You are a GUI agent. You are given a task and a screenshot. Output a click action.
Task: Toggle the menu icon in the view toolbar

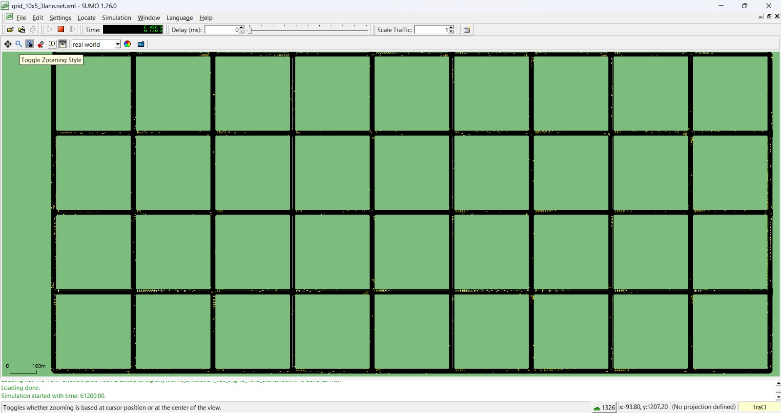tap(62, 44)
